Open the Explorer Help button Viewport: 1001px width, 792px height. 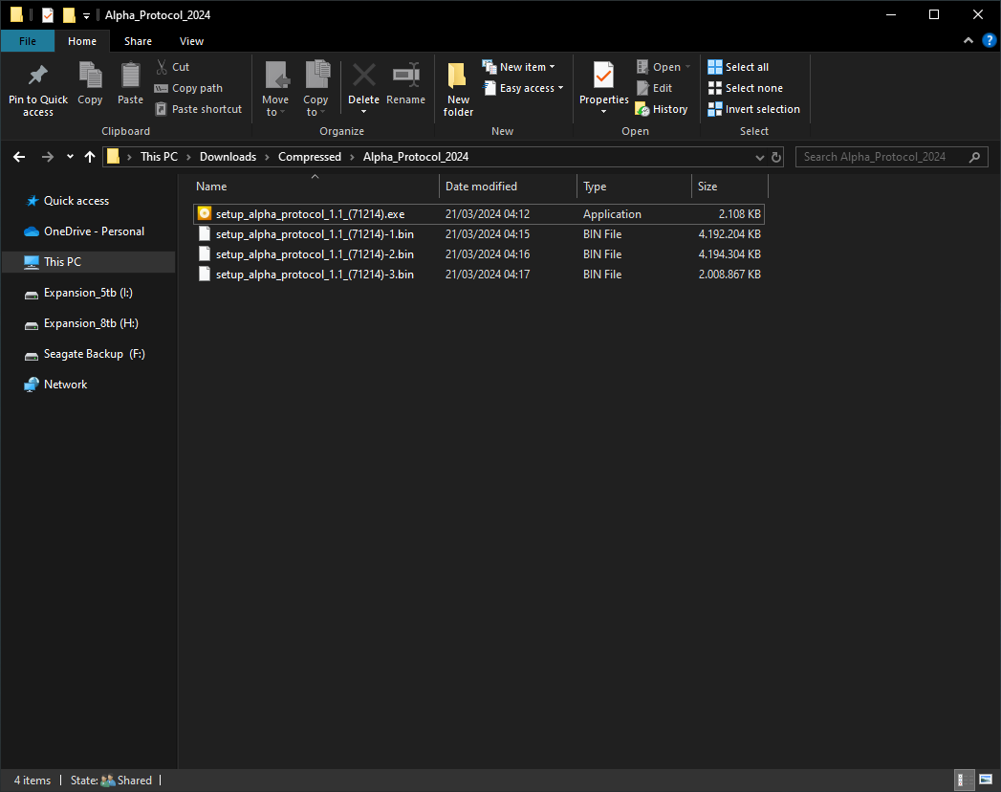[x=989, y=41]
